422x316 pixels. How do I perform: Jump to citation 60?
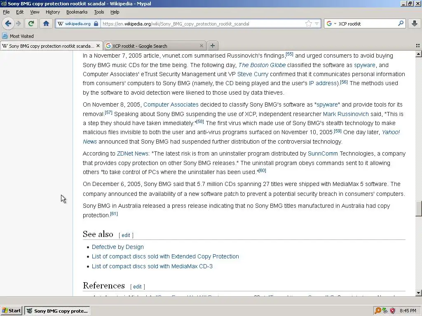pyautogui.click(x=262, y=170)
